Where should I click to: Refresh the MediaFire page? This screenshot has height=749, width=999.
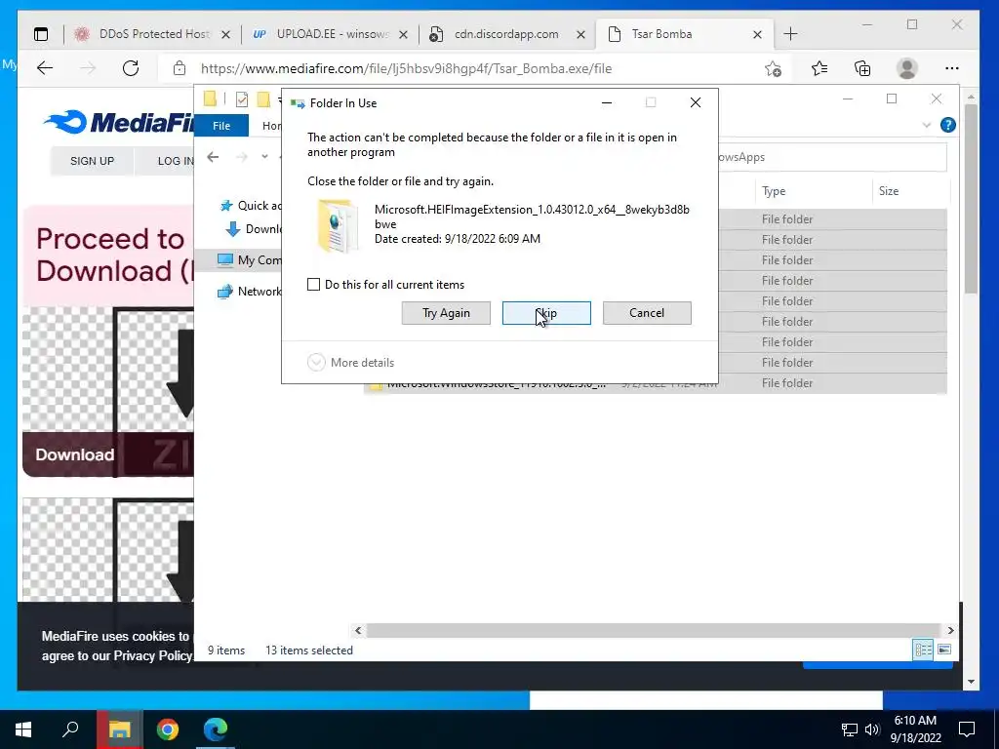pyautogui.click(x=131, y=68)
